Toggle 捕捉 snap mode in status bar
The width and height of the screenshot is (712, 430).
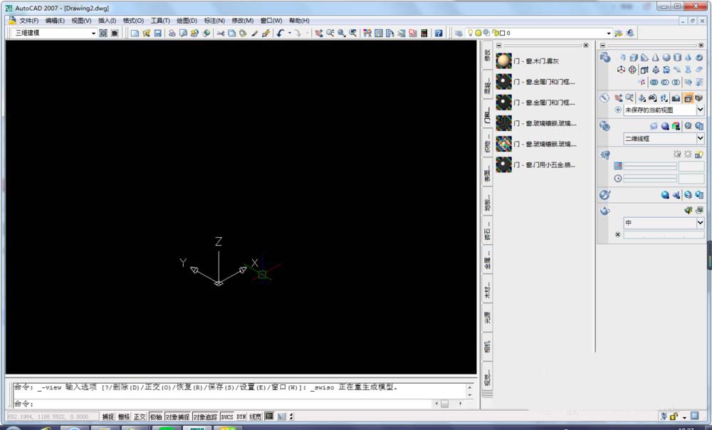[x=108, y=416]
